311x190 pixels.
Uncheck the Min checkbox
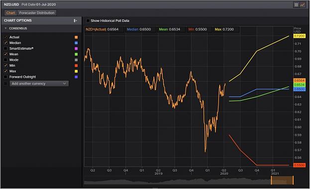point(6,65)
